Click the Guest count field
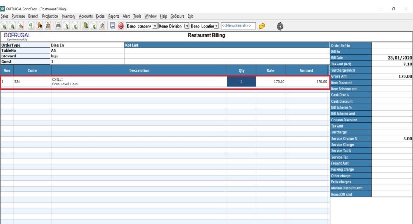This screenshot has height=224, width=413. point(87,62)
